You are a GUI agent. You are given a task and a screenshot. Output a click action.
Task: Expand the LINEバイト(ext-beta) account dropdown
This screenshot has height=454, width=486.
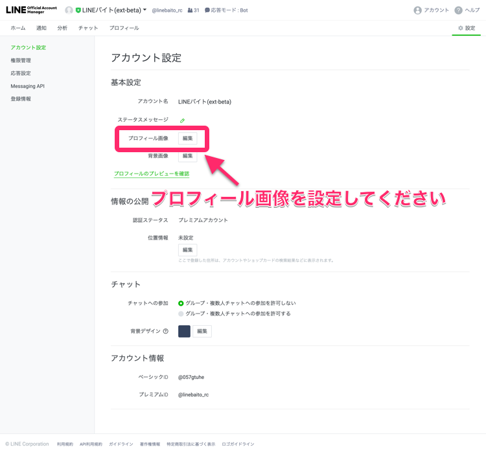pos(145,10)
